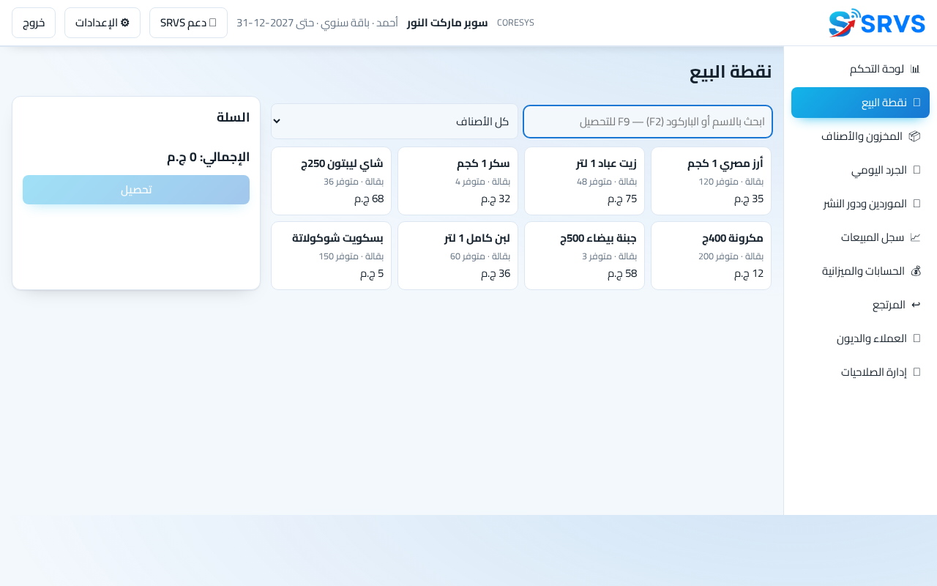Open the كل الأصناف category dropdown

tap(395, 122)
